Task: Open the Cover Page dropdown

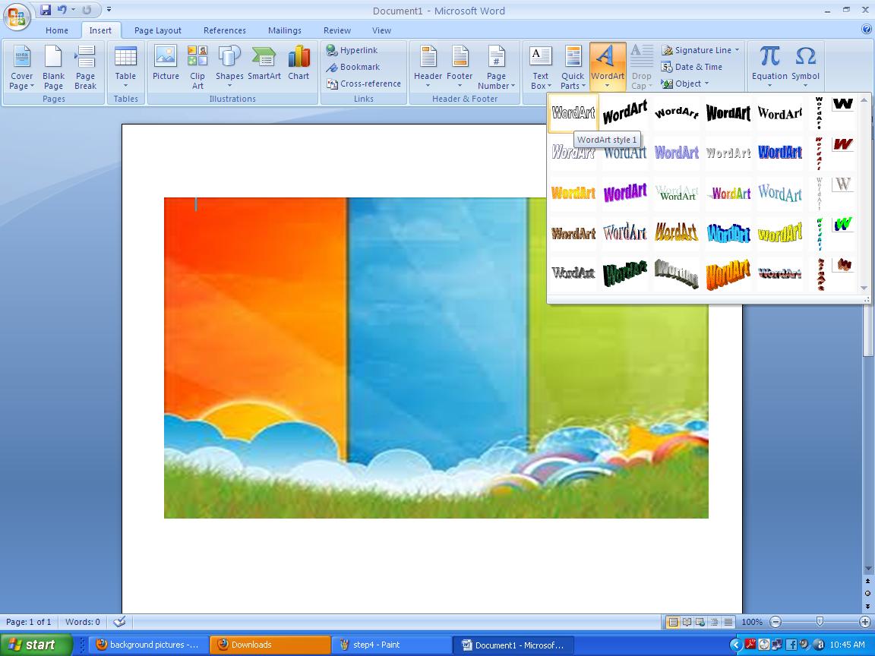Action: [x=21, y=68]
